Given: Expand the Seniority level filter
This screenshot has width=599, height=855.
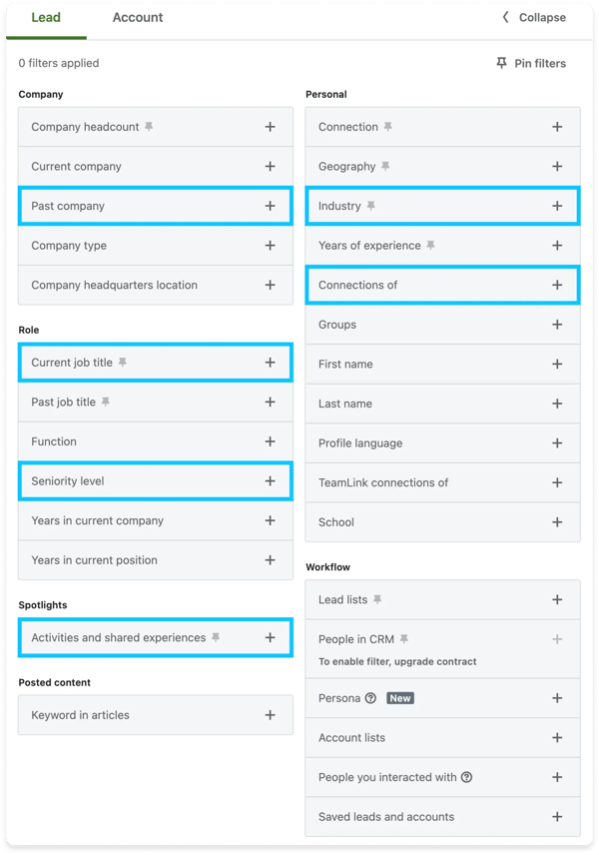Looking at the screenshot, I should pyautogui.click(x=270, y=481).
